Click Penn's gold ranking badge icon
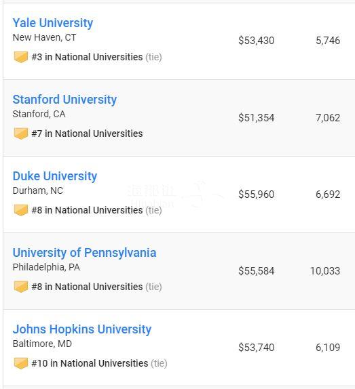This screenshot has height=389, width=355. [20, 287]
